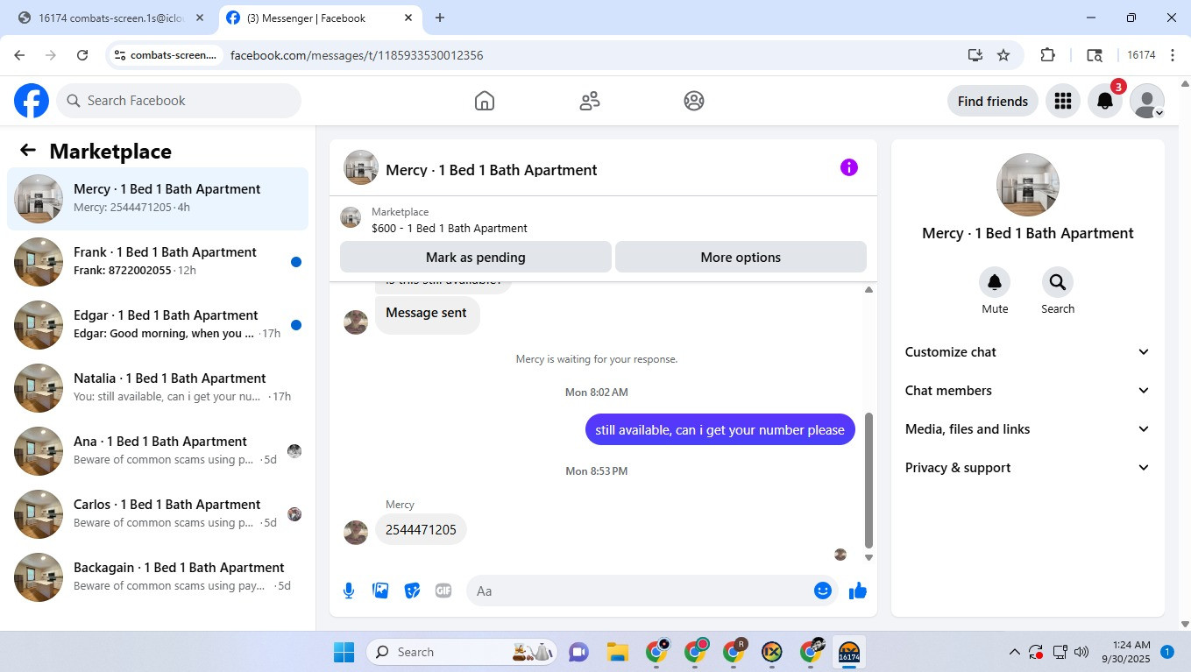Open the install app icon in address bar

(x=975, y=55)
